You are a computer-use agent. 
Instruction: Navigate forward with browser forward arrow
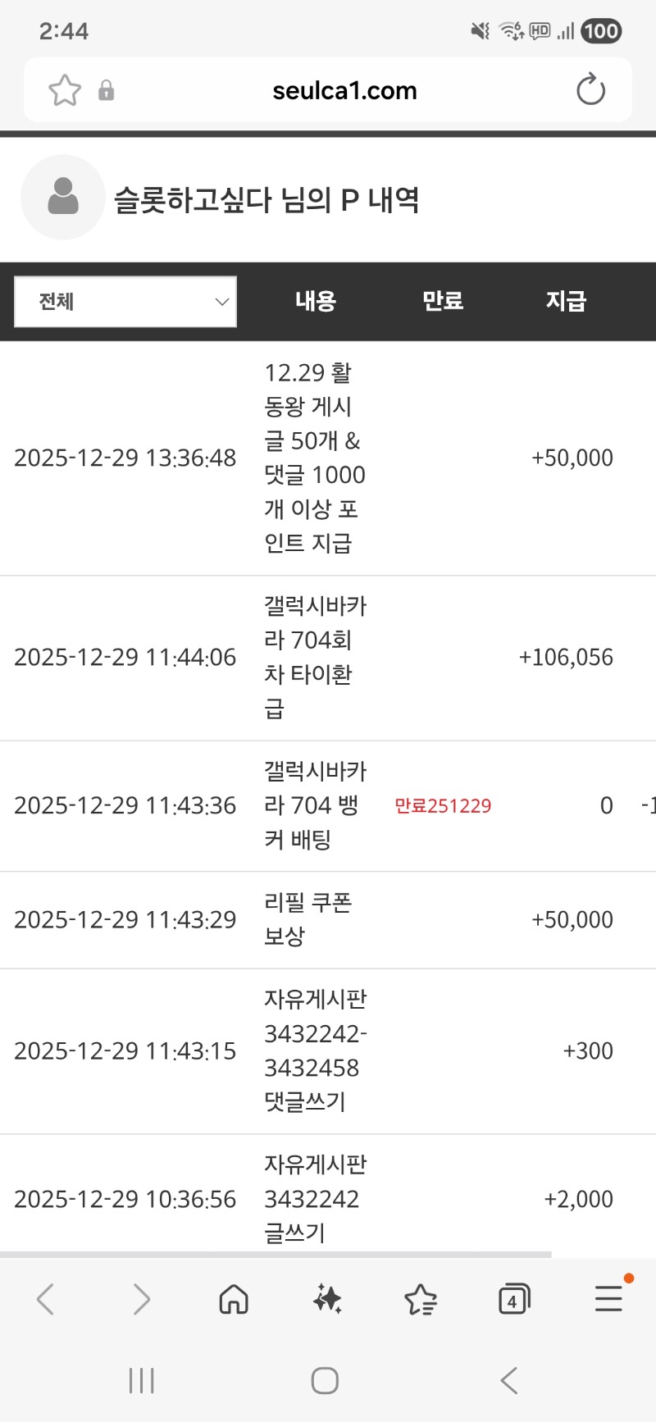click(141, 1299)
